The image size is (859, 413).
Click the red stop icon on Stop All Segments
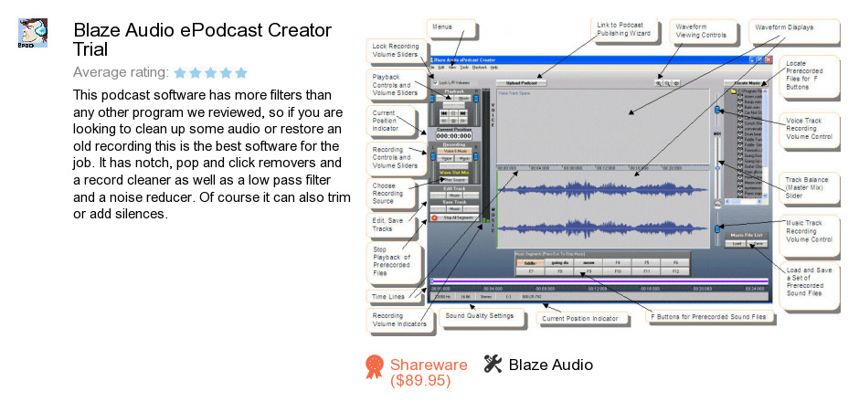[x=434, y=217]
